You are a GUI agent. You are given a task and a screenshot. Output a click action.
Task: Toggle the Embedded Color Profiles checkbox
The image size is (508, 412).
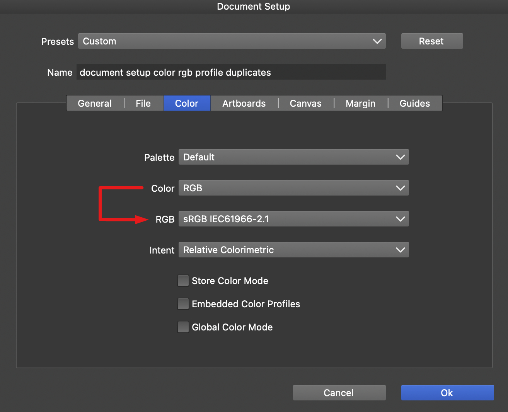coord(183,304)
